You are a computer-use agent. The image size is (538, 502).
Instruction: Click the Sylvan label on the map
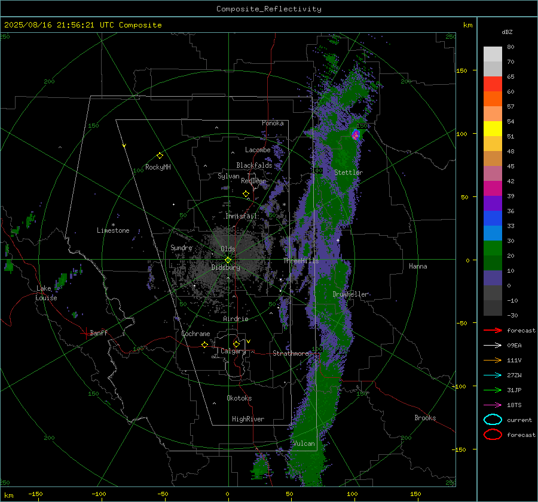(x=228, y=176)
